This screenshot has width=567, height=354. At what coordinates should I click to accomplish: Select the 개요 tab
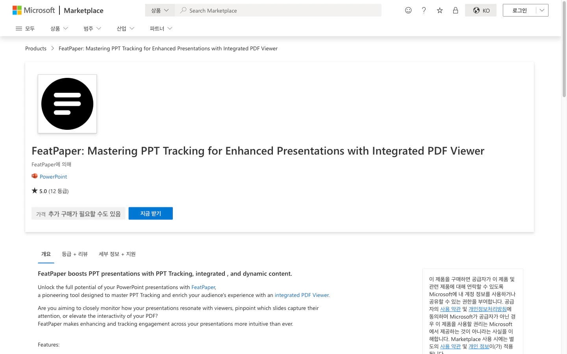pyautogui.click(x=46, y=254)
